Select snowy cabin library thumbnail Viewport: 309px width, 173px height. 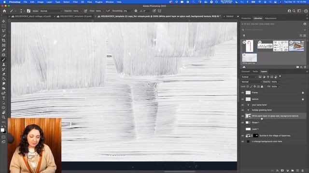tap(296, 46)
